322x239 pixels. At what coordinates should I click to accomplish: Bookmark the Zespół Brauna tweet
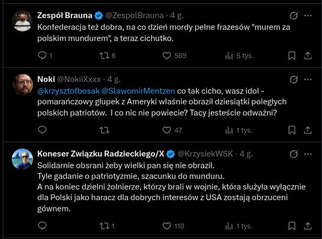click(292, 55)
